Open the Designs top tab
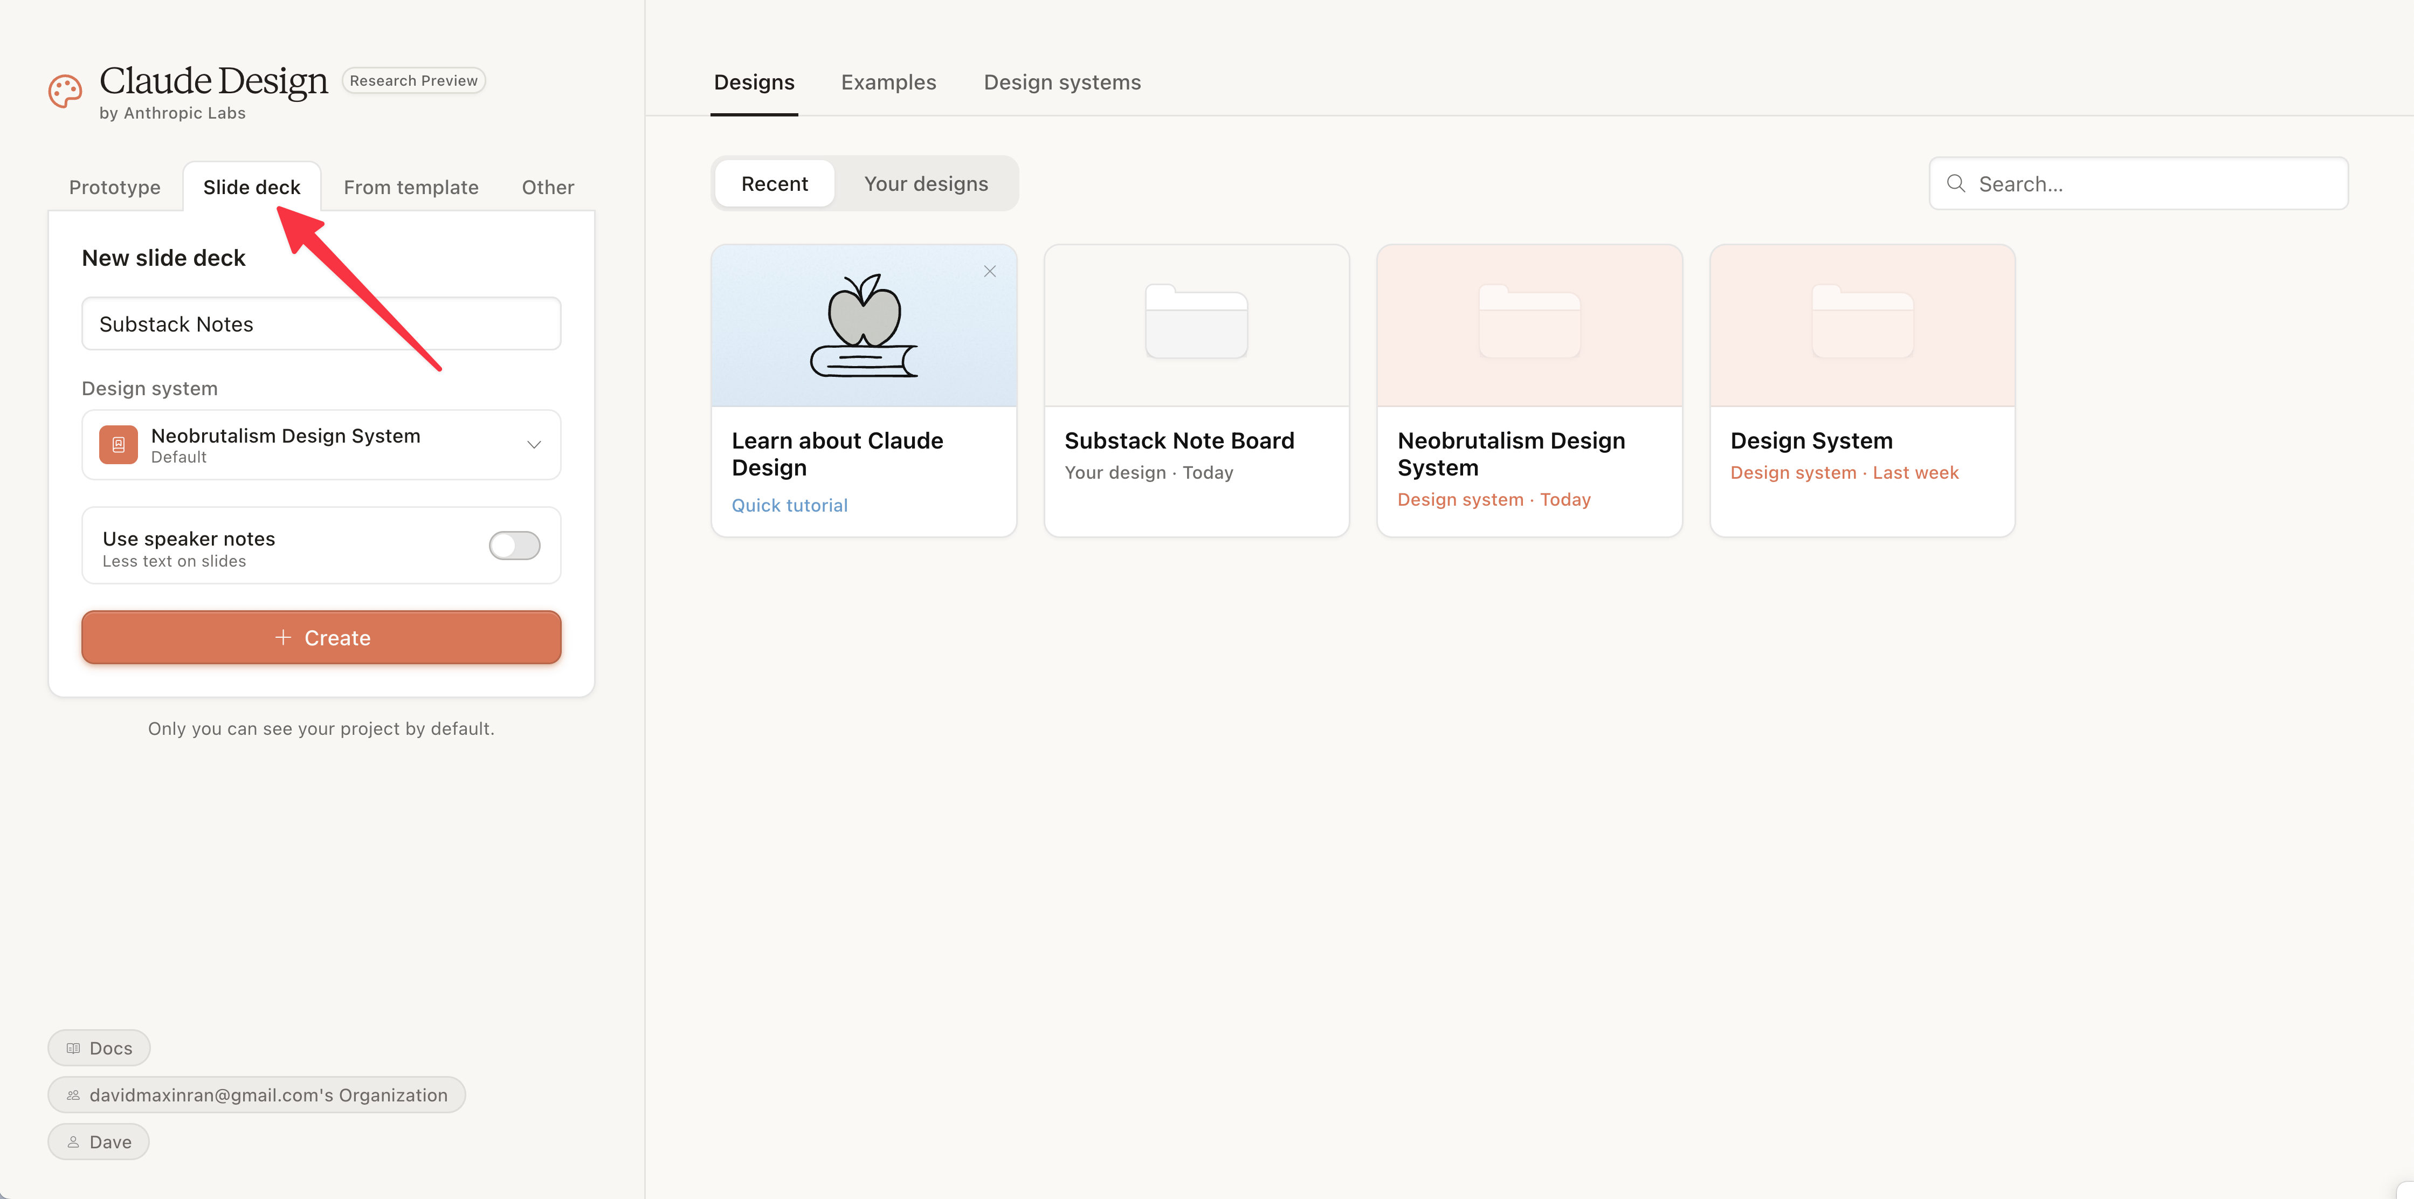 [754, 82]
